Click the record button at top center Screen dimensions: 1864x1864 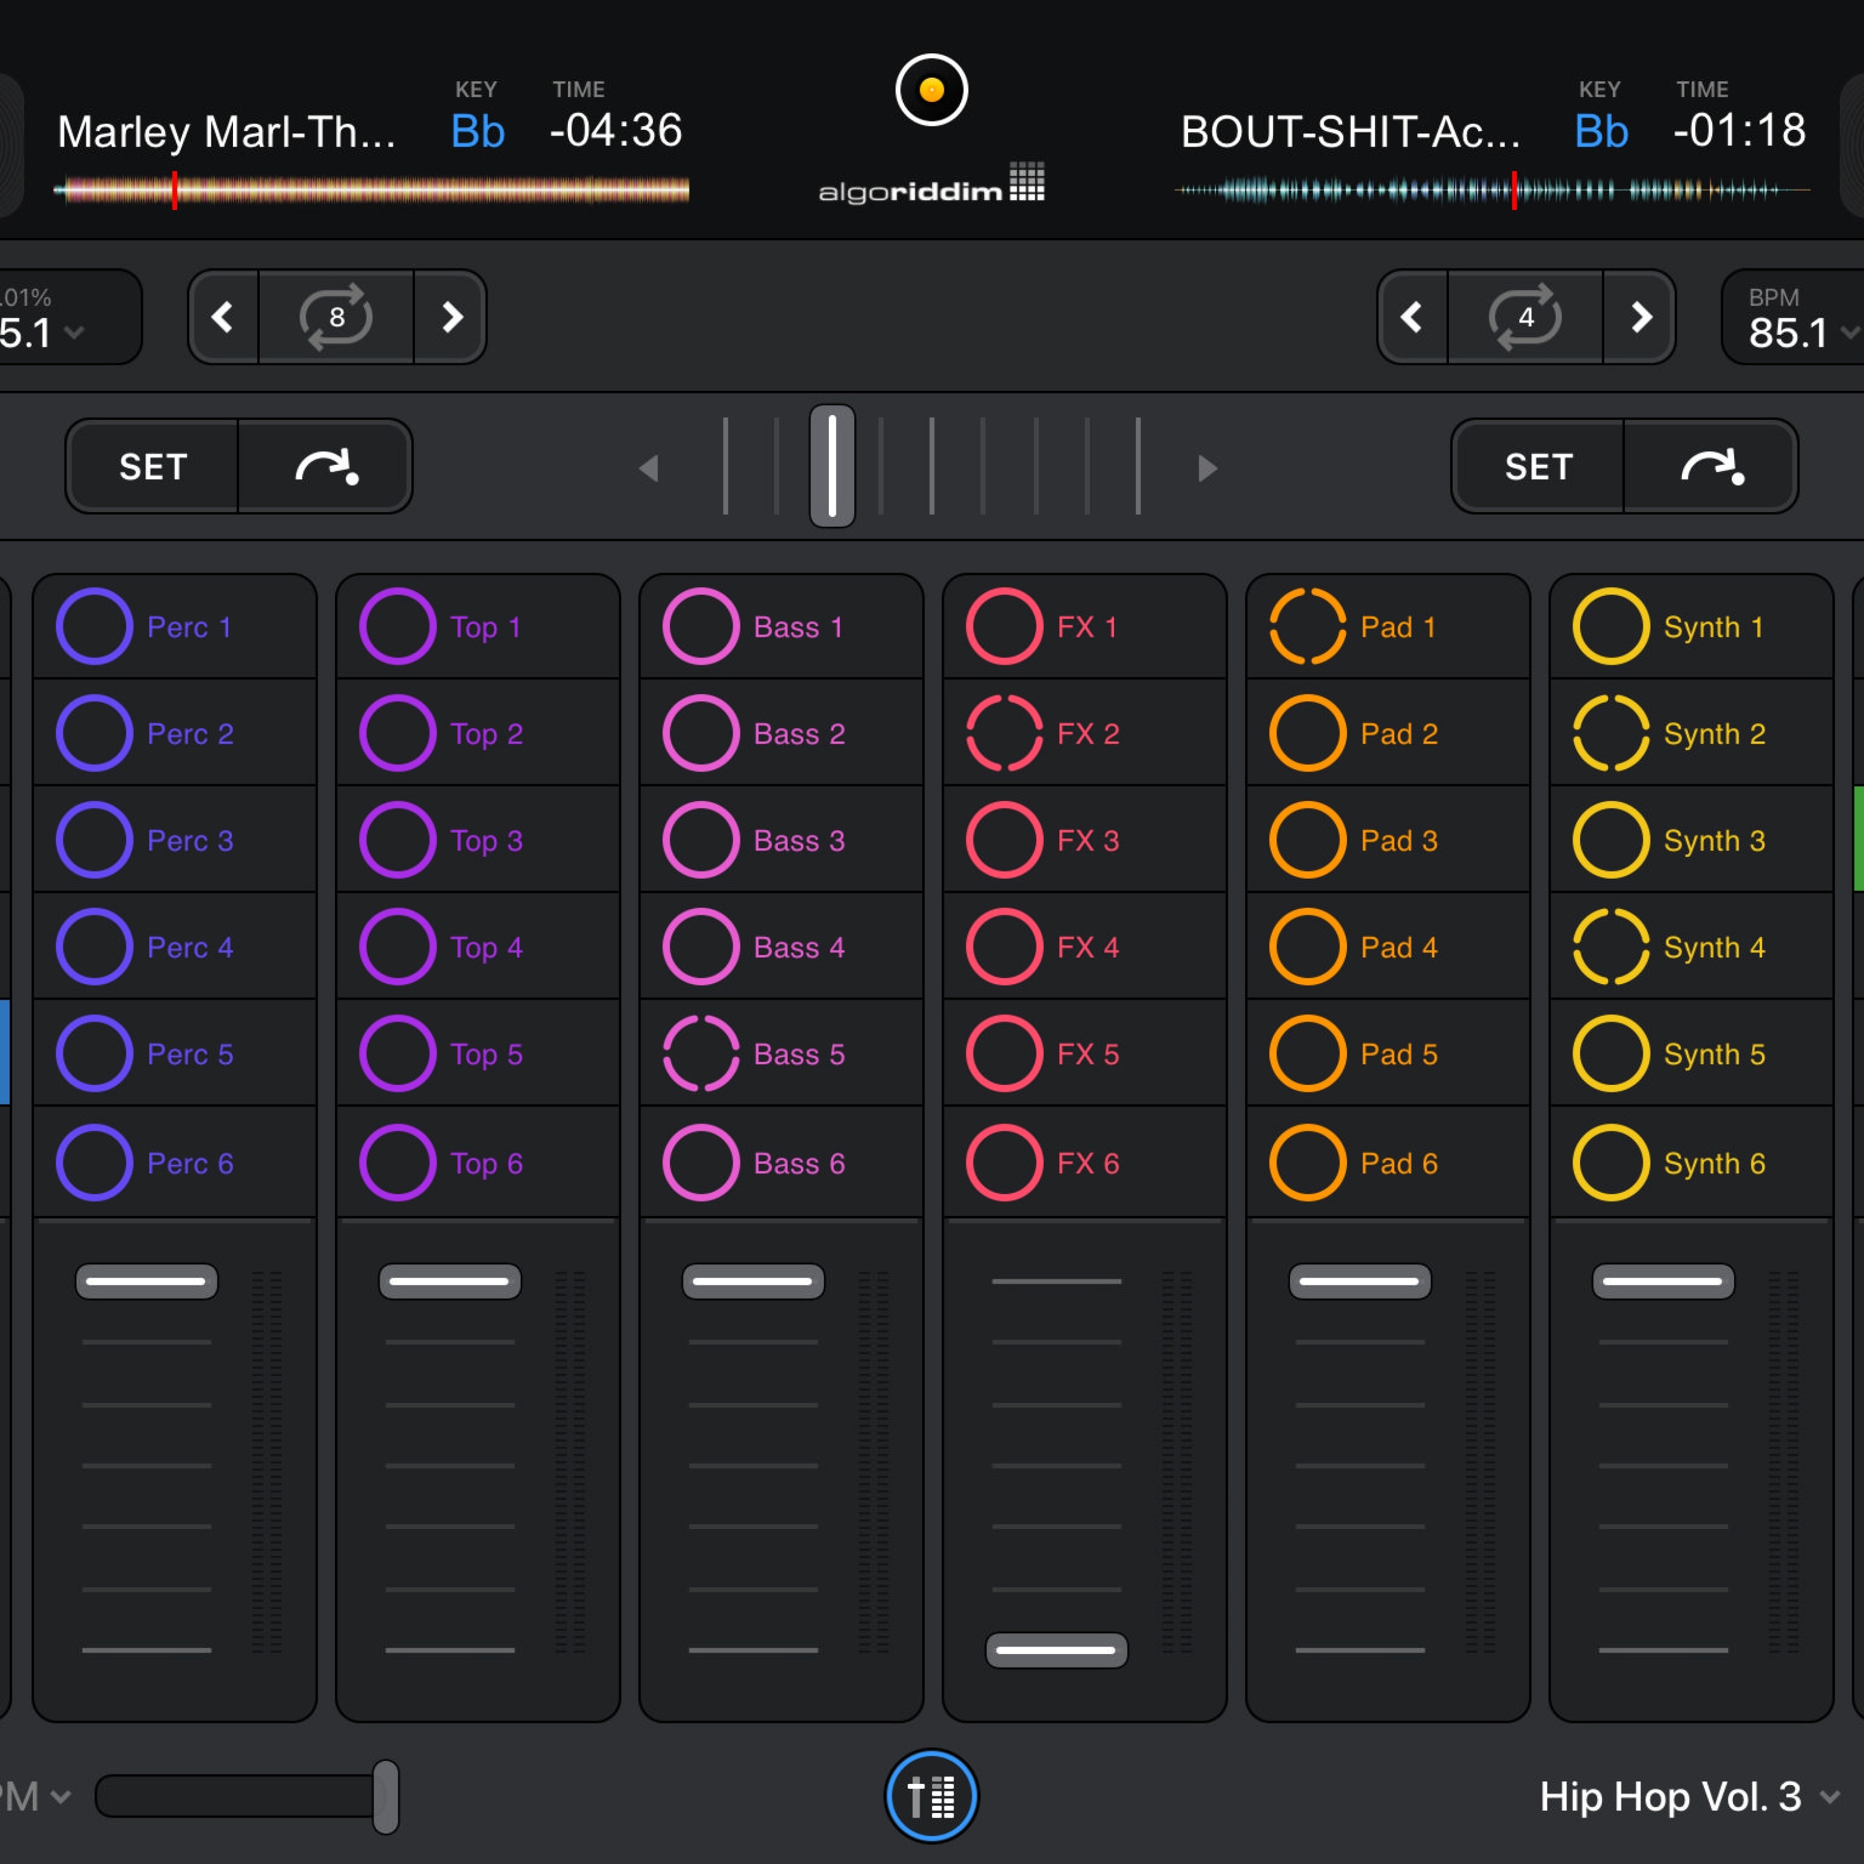tap(931, 89)
